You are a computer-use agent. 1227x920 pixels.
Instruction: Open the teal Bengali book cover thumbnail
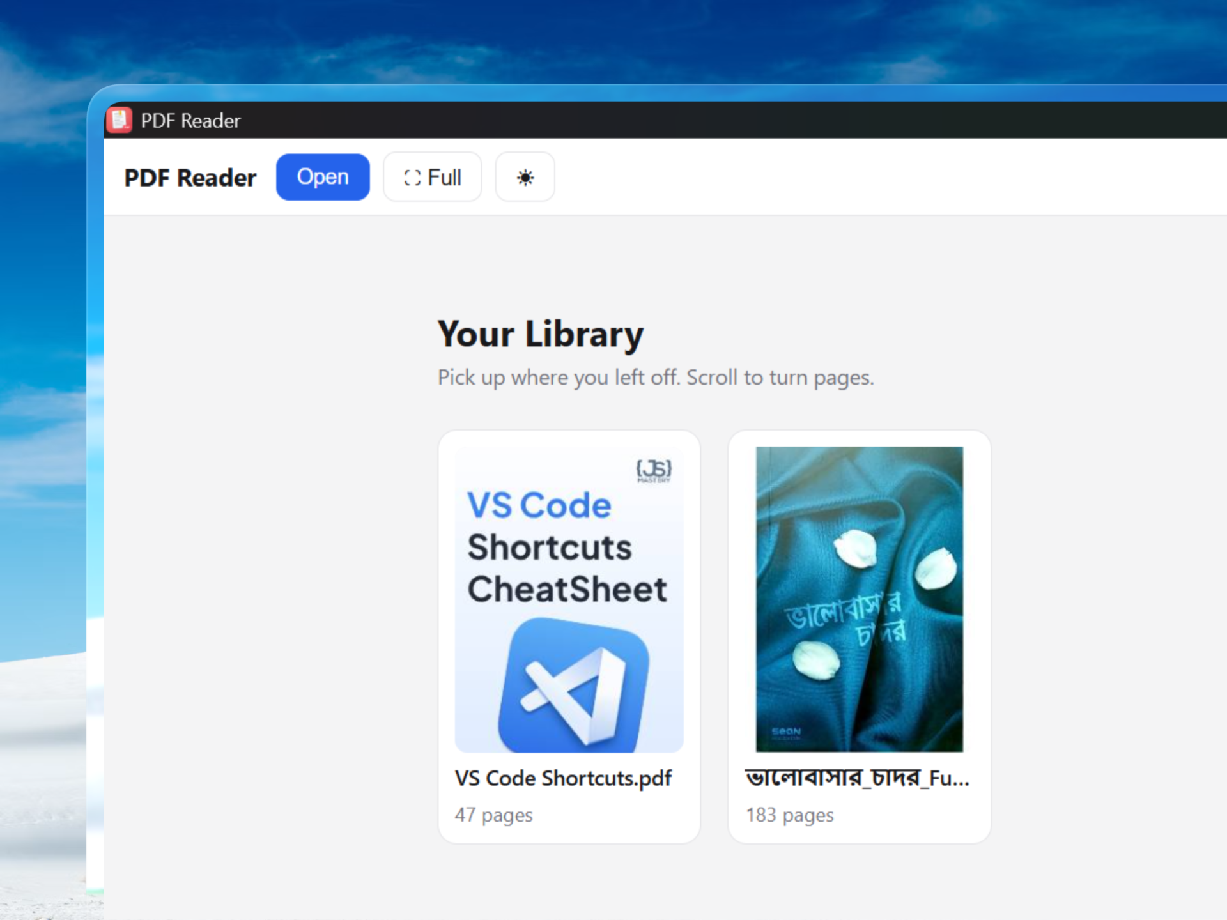click(x=859, y=599)
